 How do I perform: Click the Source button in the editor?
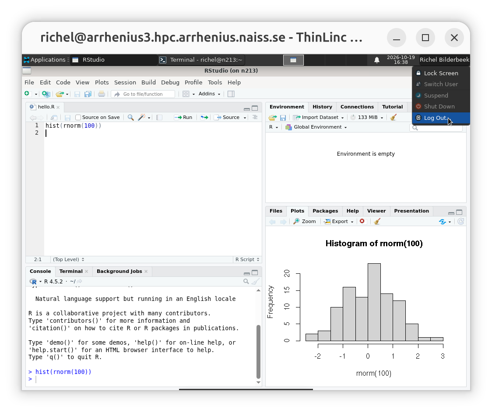[228, 117]
